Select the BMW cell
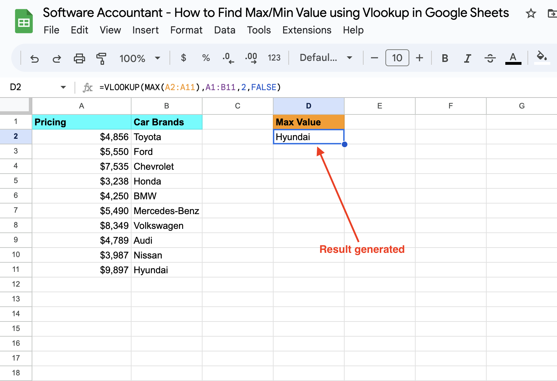The width and height of the screenshot is (557, 381). [x=167, y=196]
